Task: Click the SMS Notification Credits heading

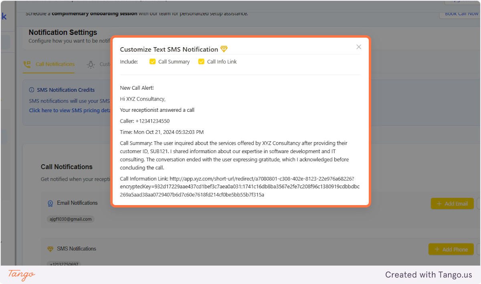Action: [x=66, y=90]
